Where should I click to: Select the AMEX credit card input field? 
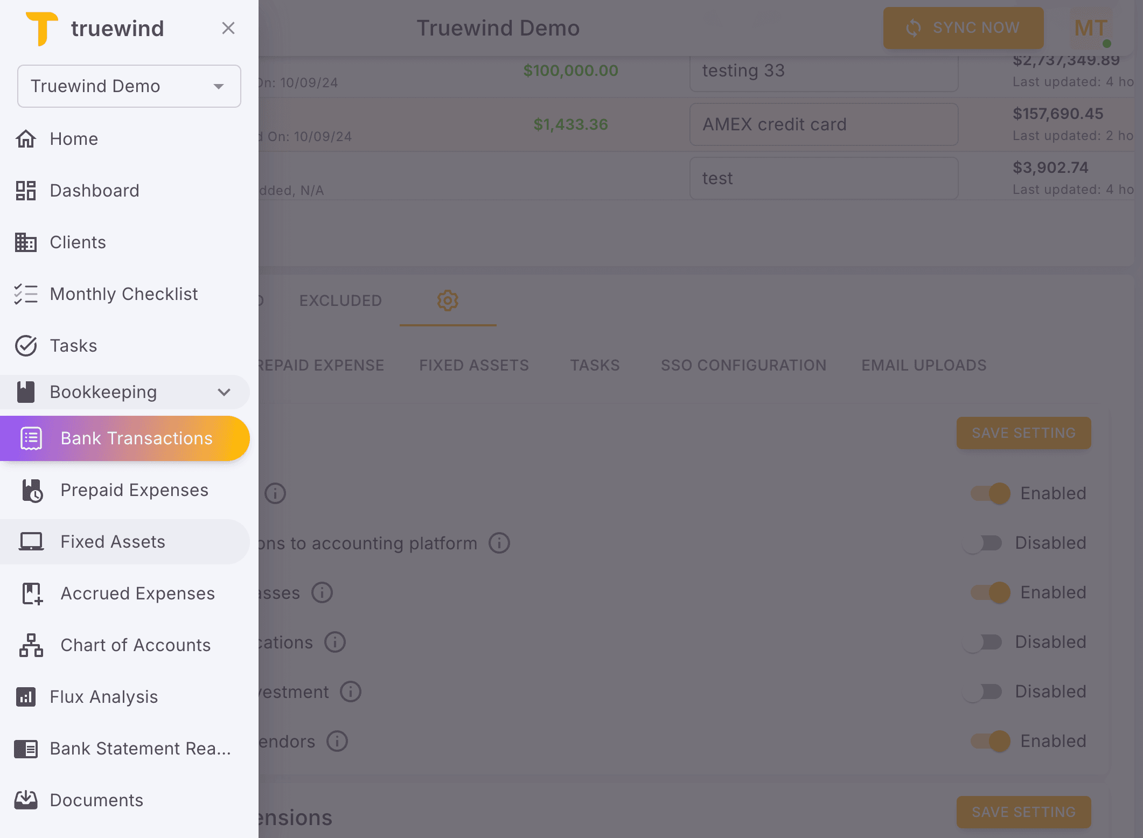click(823, 124)
